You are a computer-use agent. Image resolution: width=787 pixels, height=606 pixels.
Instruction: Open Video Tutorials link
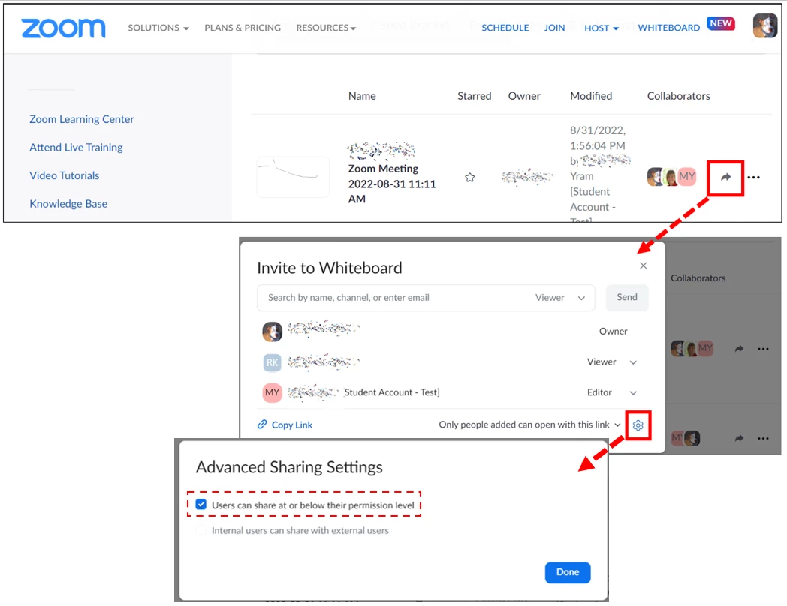pos(65,175)
